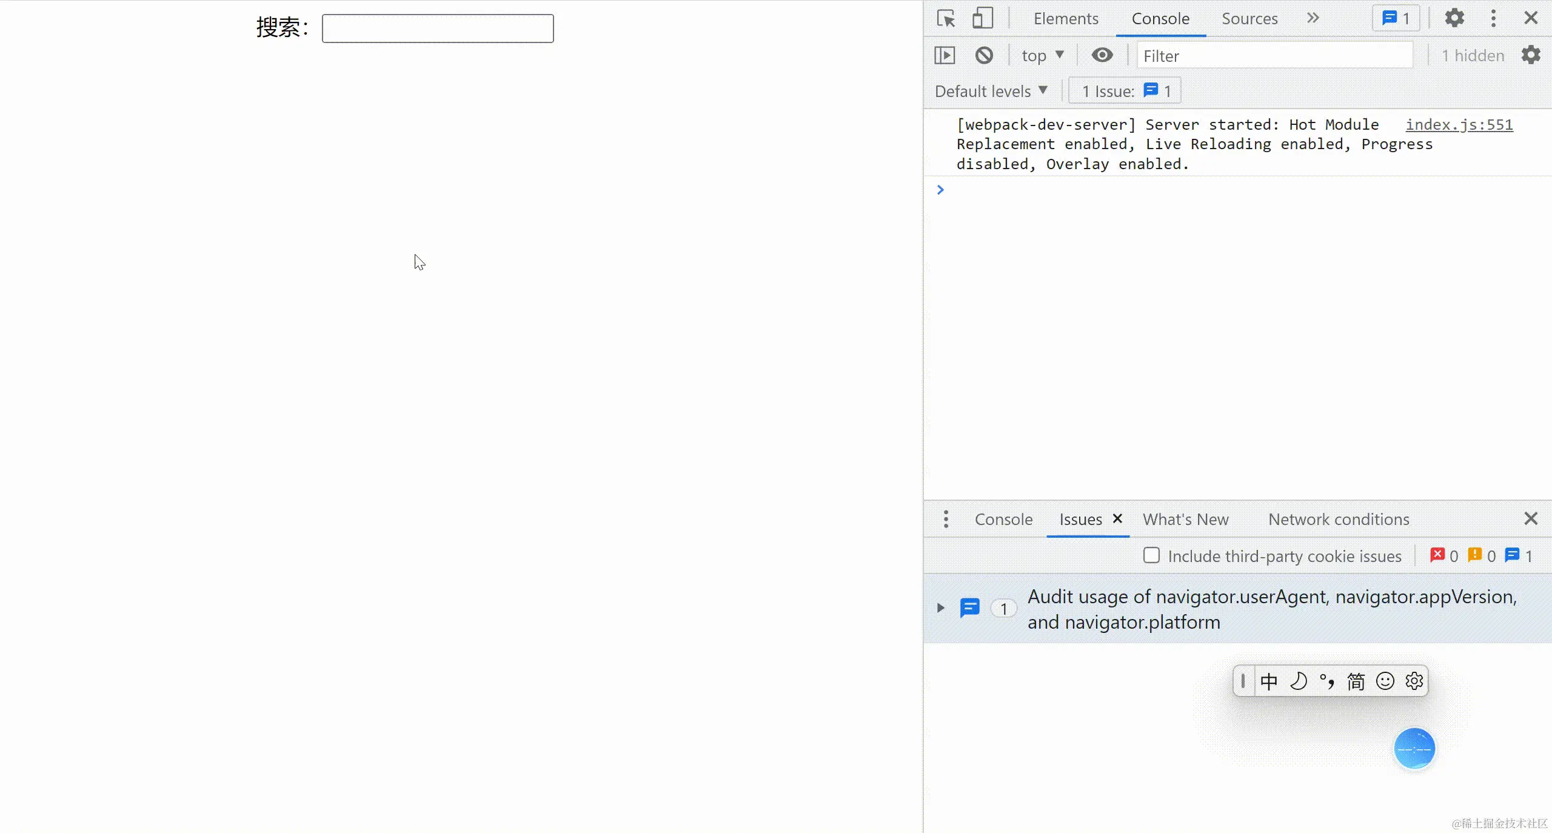The height and width of the screenshot is (833, 1552).
Task: Open the index.js:551 source link
Action: pos(1459,124)
